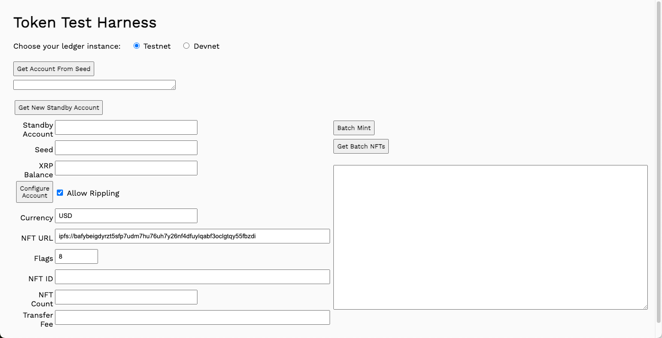This screenshot has width=662, height=338.
Task: Focus the XRP Balance field
Action: (126, 168)
